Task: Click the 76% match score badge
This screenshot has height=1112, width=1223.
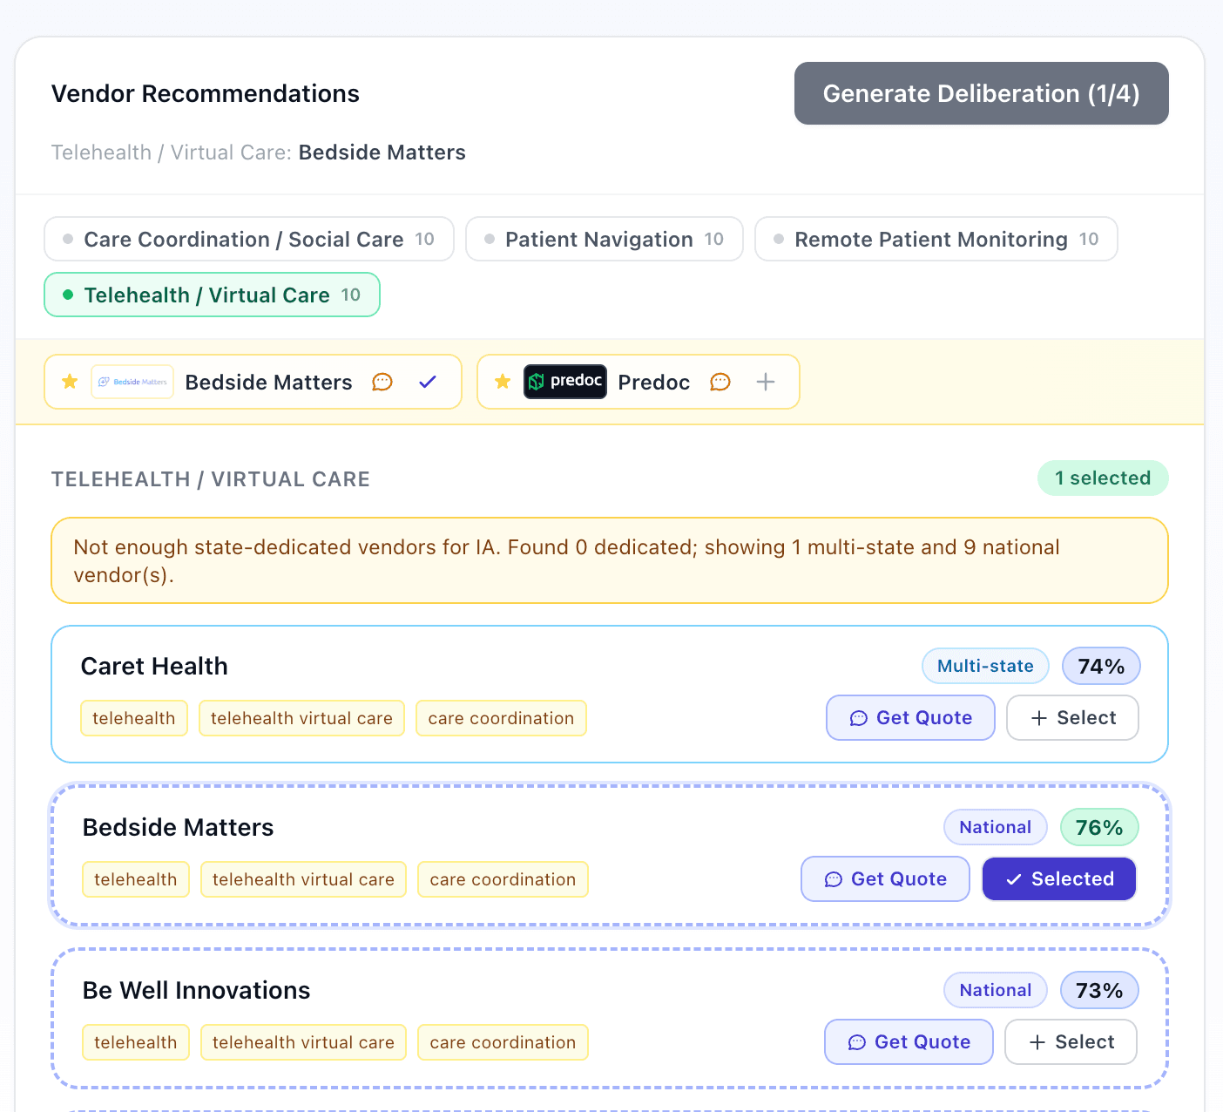Action: click(1099, 827)
